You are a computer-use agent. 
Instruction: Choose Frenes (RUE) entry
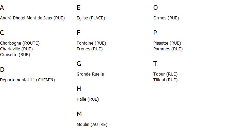click(x=90, y=49)
